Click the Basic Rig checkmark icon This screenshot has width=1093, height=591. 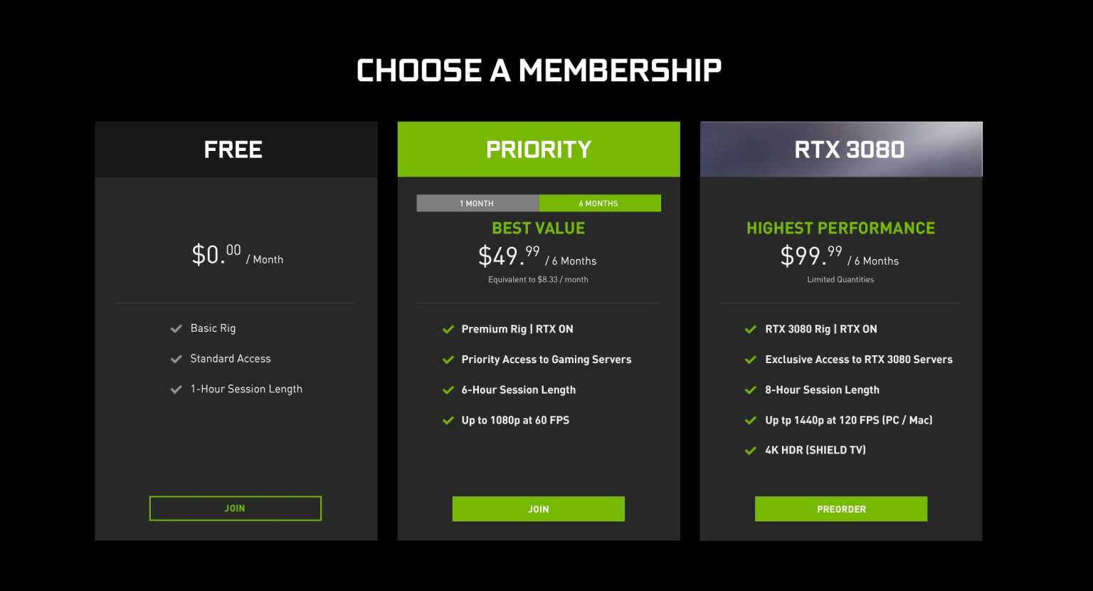[x=176, y=328]
